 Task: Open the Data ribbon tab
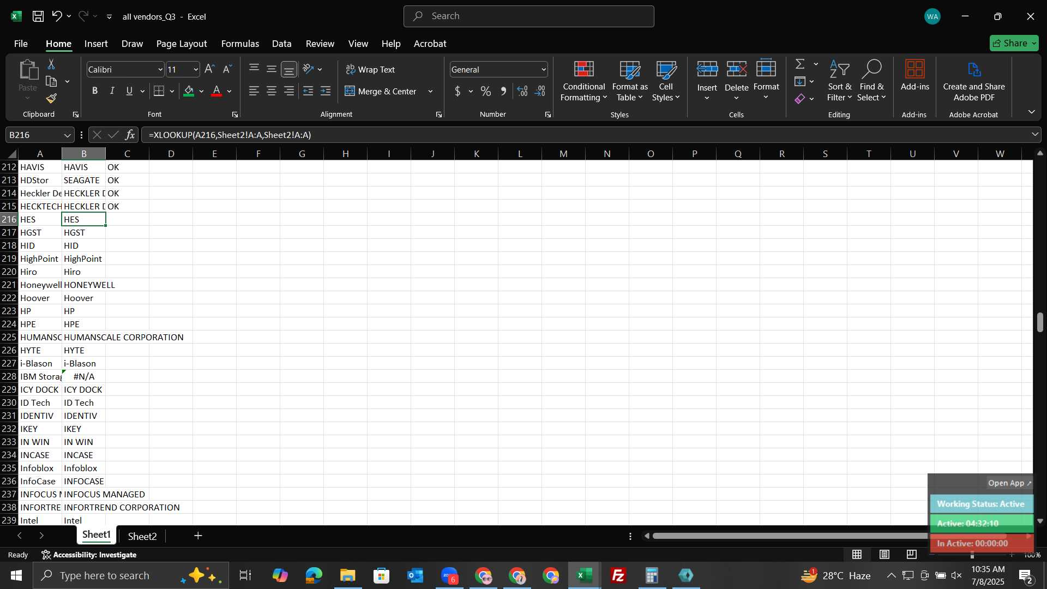point(281,44)
